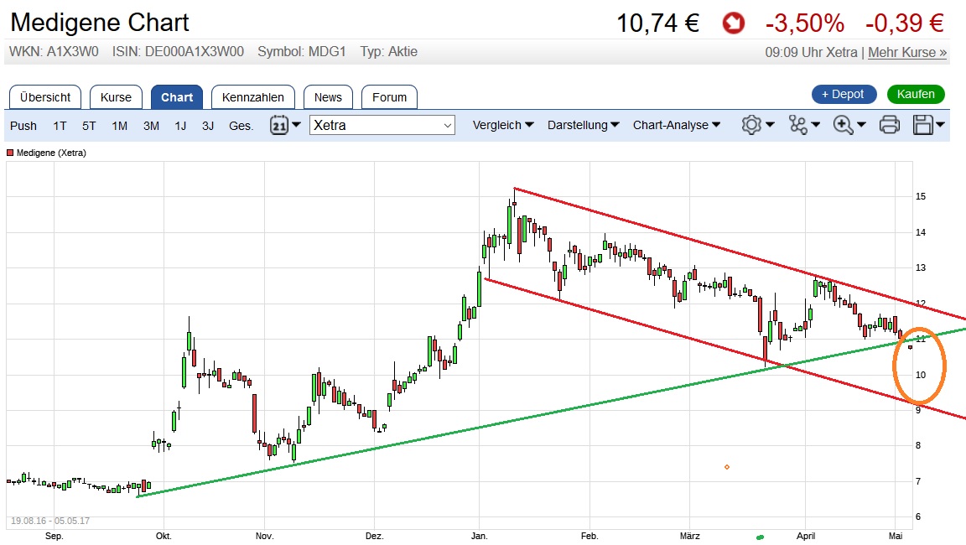Select the 3M timeframe

coord(151,126)
